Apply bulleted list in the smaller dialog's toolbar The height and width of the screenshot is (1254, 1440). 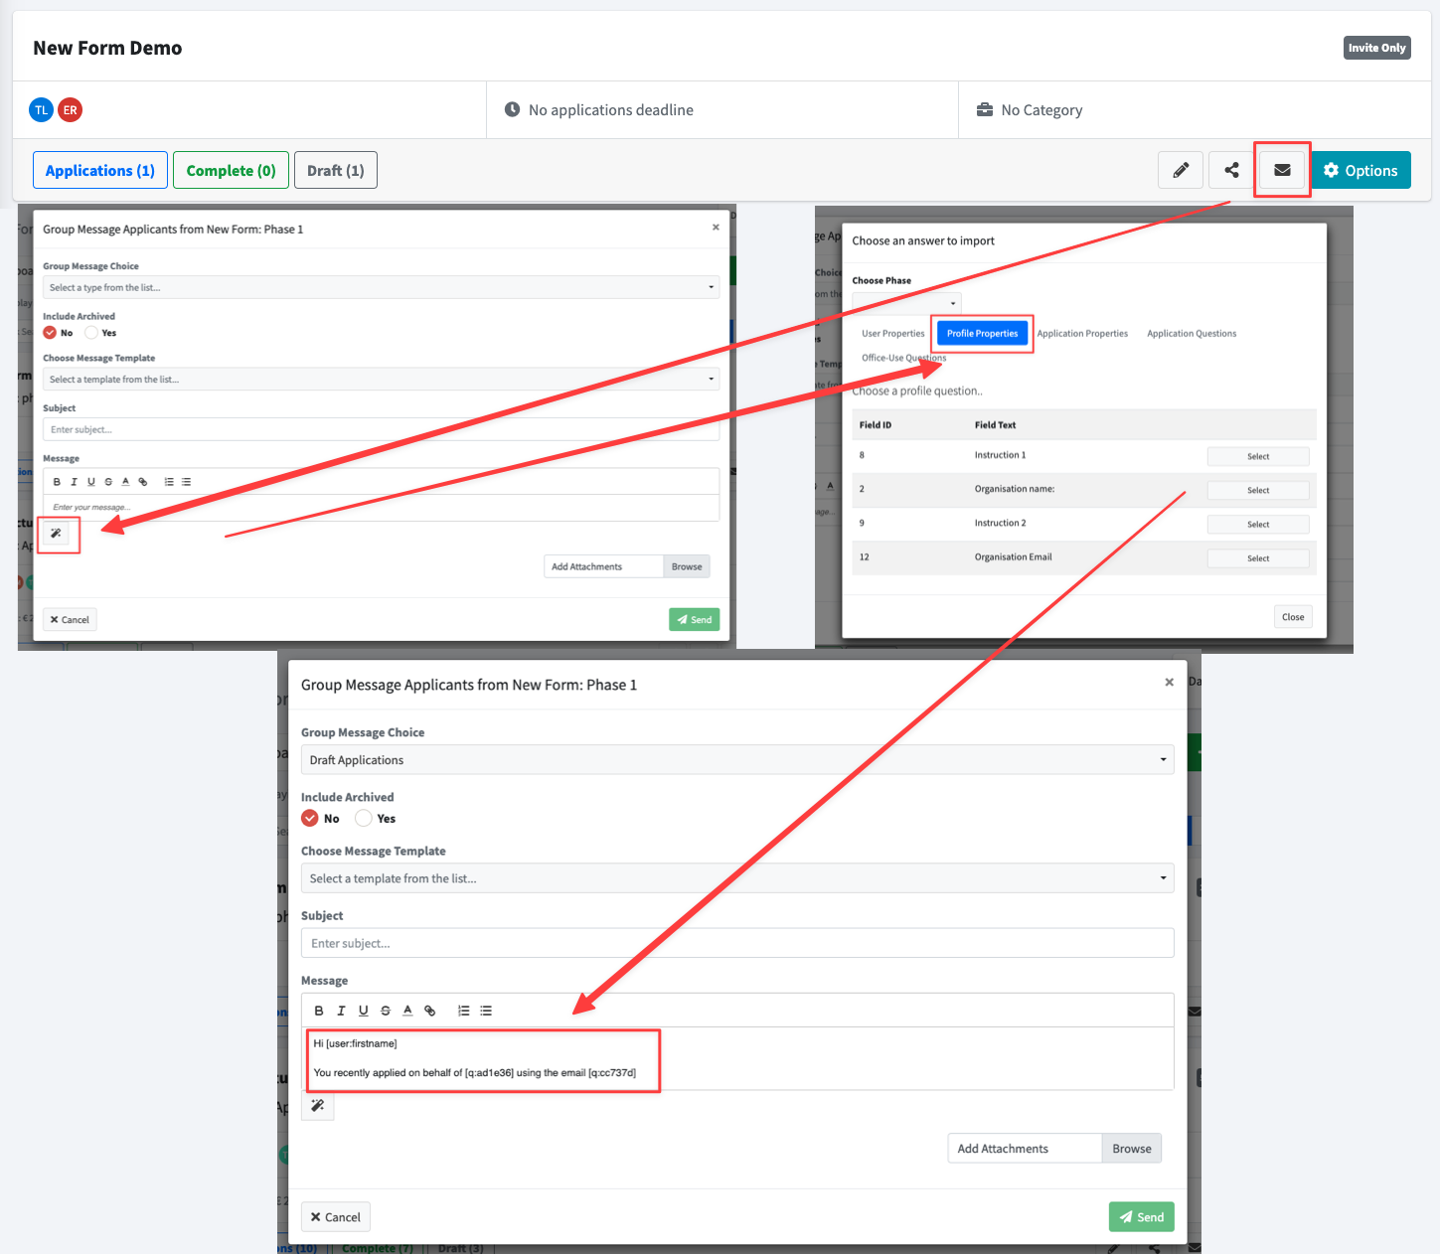[186, 482]
